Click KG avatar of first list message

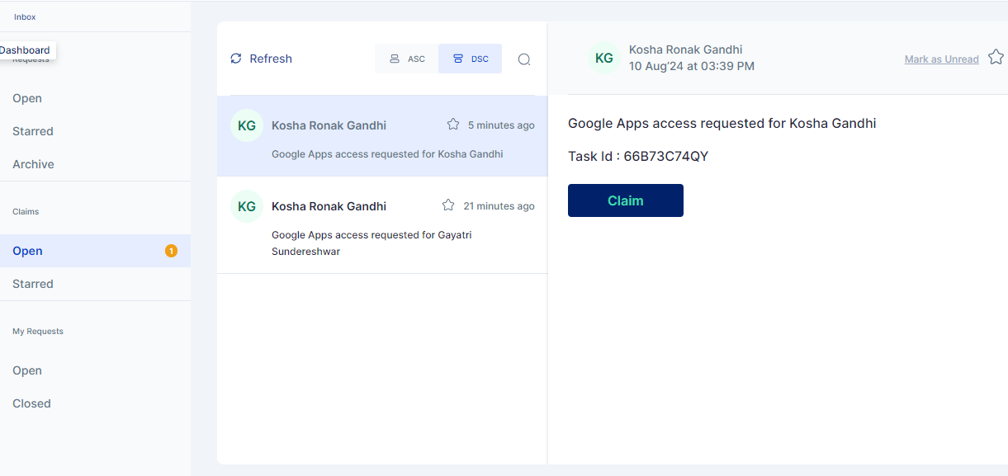[x=246, y=125]
